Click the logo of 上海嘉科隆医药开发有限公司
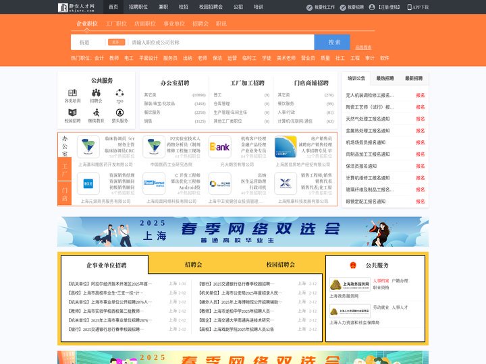 tap(88, 147)
